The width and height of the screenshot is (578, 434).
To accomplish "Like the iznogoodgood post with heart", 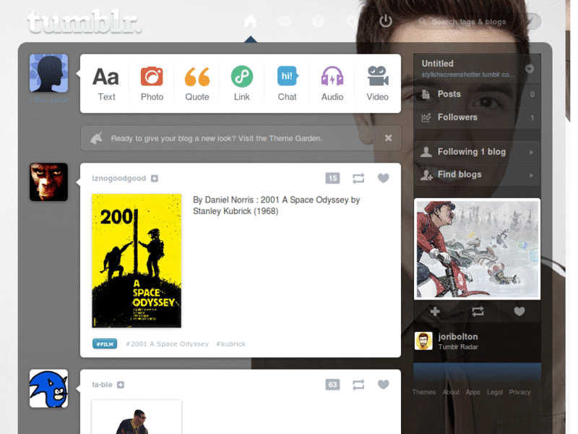I will pyautogui.click(x=384, y=178).
